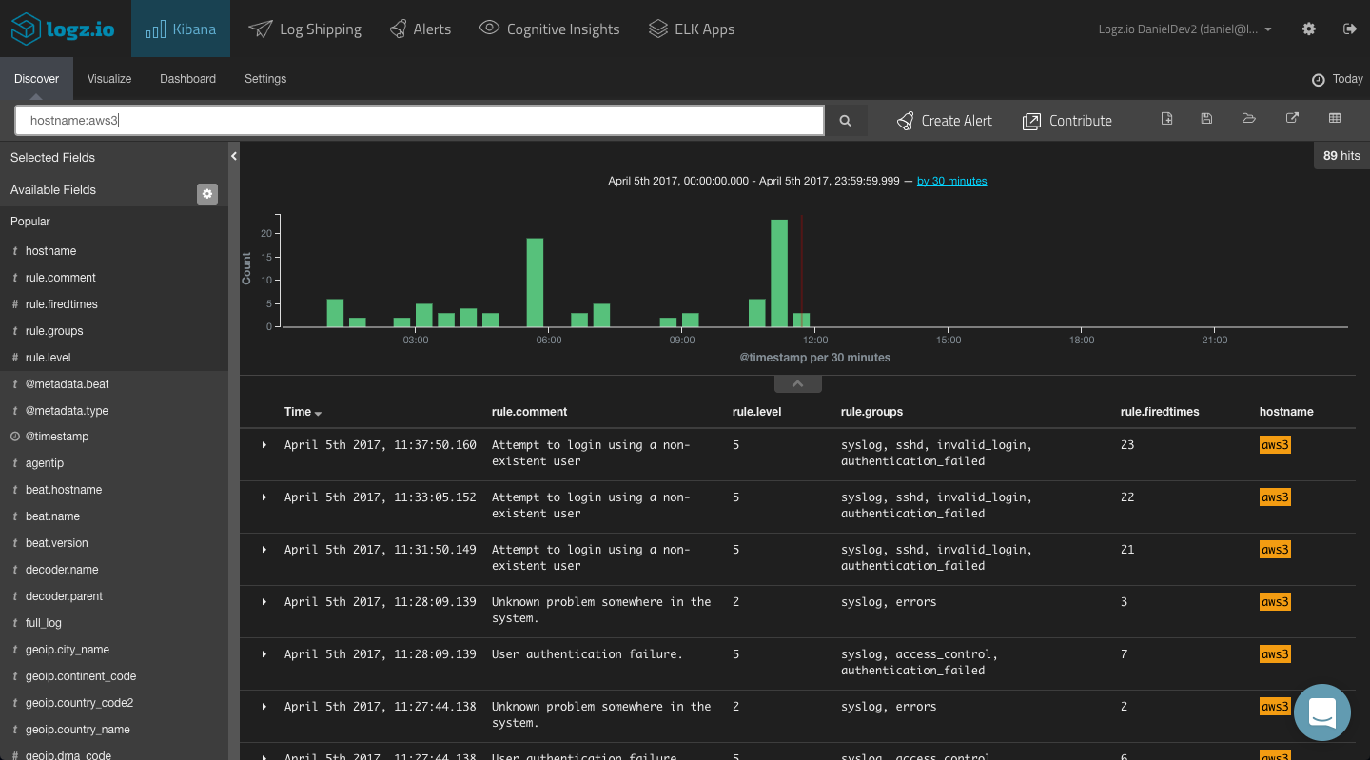
Task: Open the Settings tab
Action: tap(265, 79)
